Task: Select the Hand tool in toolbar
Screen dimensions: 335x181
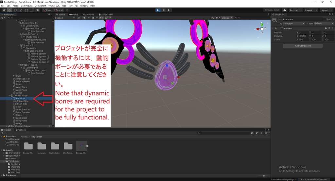Action: coord(4,10)
